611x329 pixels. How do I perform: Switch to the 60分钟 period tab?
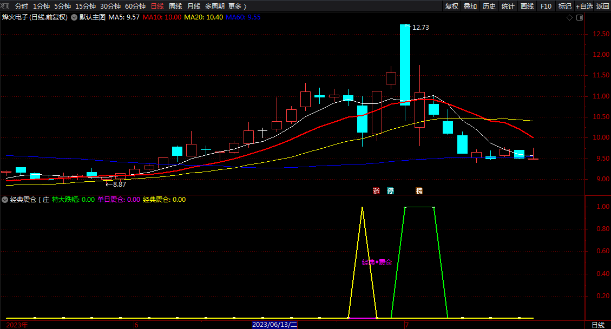(135, 6)
